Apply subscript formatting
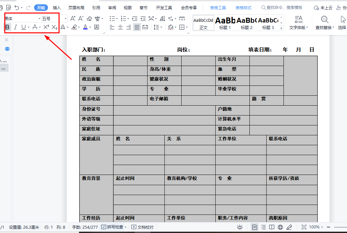 click(x=55, y=27)
